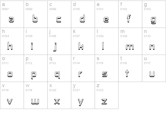Select the 'k' glyph cell 0107
Image resolution: width=166 pixels, height=119 pixels.
(x=83, y=41)
